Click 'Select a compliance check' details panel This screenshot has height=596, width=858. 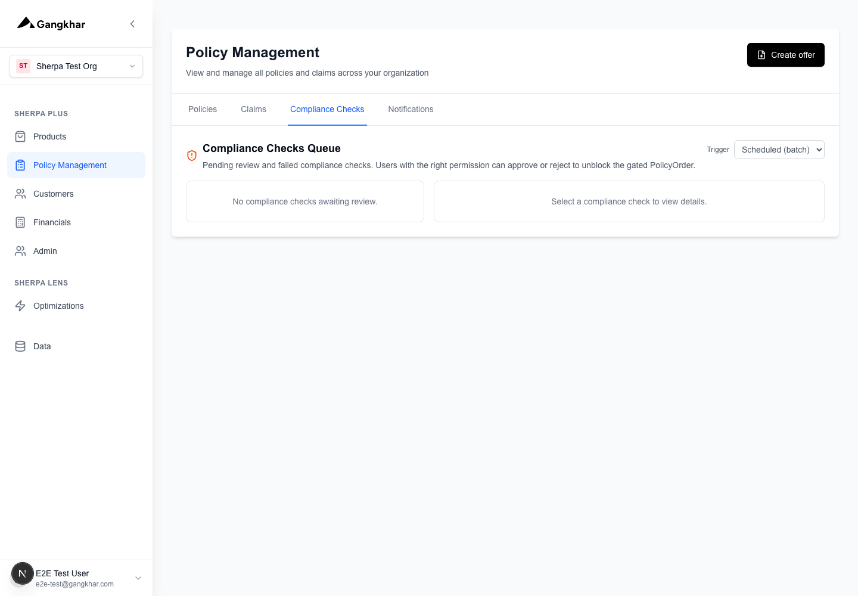629,201
